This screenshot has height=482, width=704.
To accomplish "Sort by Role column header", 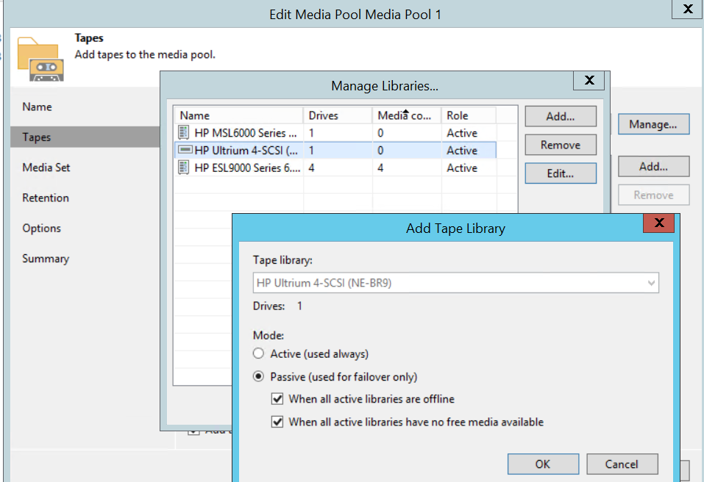I will 469,115.
